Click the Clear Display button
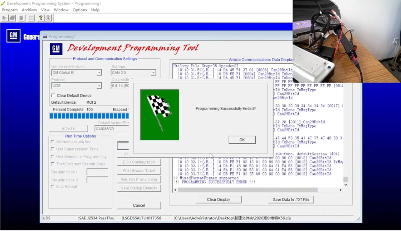This screenshot has width=401, height=231. [218, 199]
